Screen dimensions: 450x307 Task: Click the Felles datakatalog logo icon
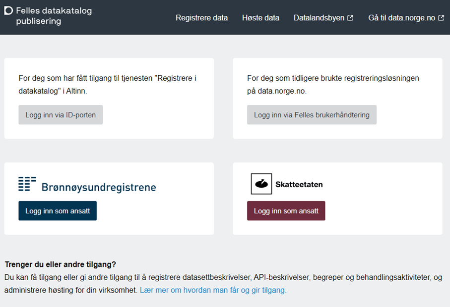8,10
